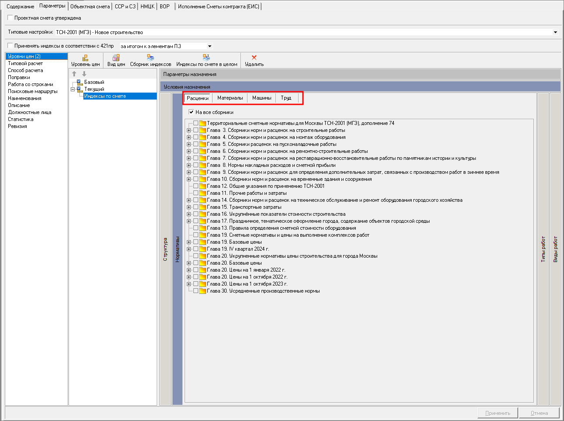Enable Применять индексы в соответствии с 421пр

pos(10,46)
